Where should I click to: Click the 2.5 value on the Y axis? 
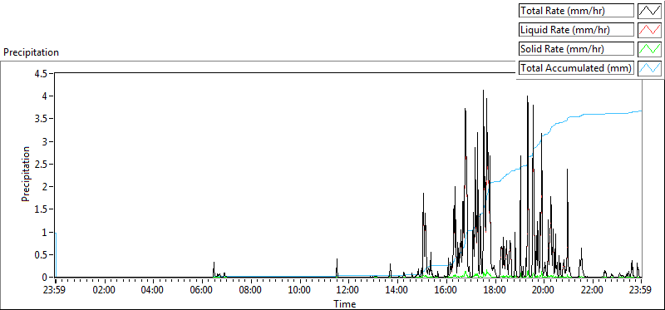(41, 164)
